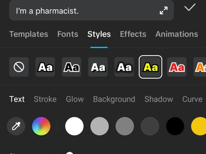Open the Animations tab
Viewport: 206px width, 154px height.
pos(177,34)
